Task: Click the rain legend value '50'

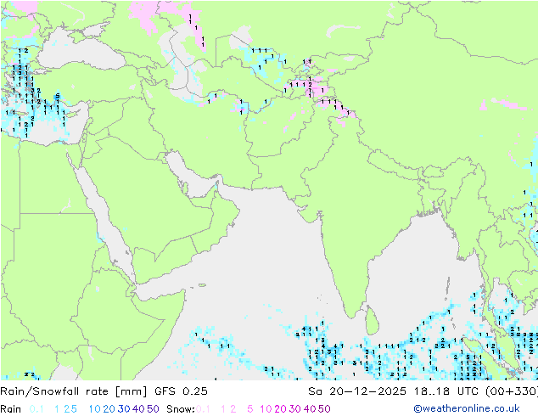Action: click(153, 409)
